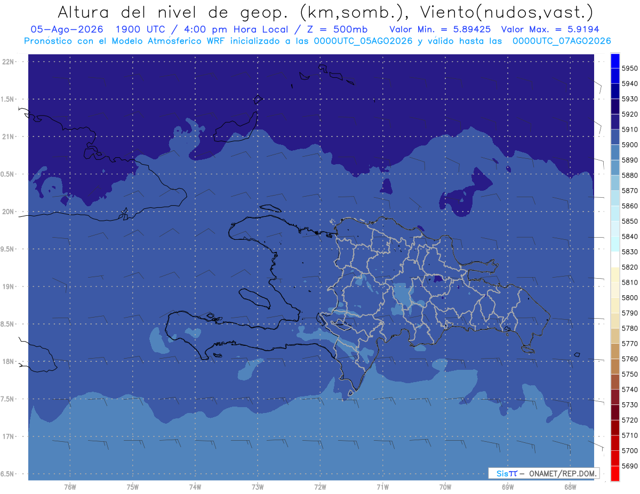Click the "72W" longitude axis label

[320, 487]
